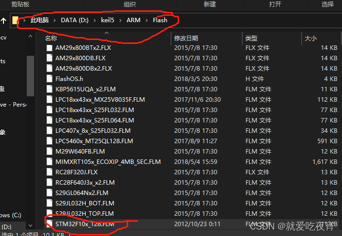Select file icon of LPC18xx43xx_MX25V8035F.FLM
This screenshot has width=342, height=236.
(49, 100)
